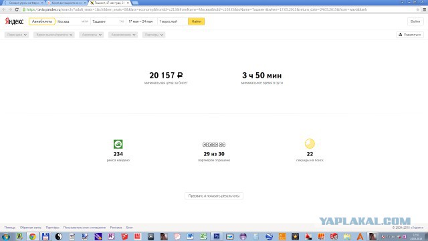Bookmark this page with the star icon
This screenshot has width=428, height=241.
point(417,9)
